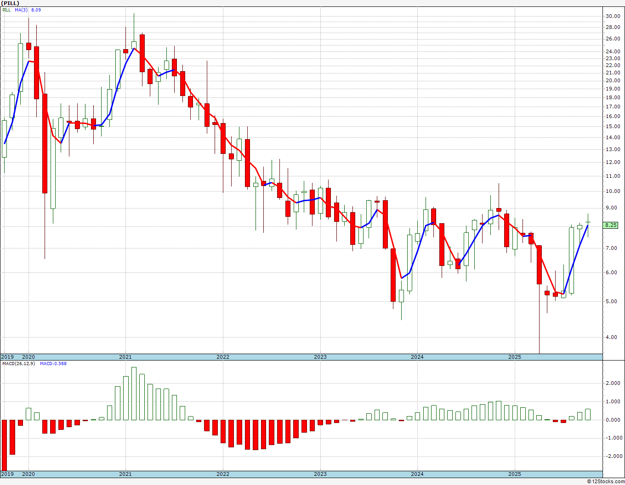Select the 13.00 price axis label
Viewport: 625px width, 485px height.
pos(613,149)
